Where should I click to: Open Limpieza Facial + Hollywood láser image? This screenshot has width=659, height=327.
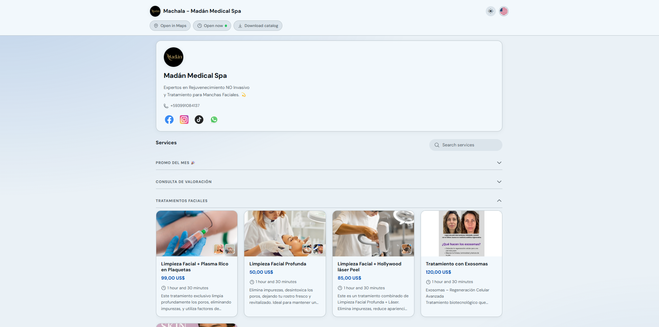[373, 234]
